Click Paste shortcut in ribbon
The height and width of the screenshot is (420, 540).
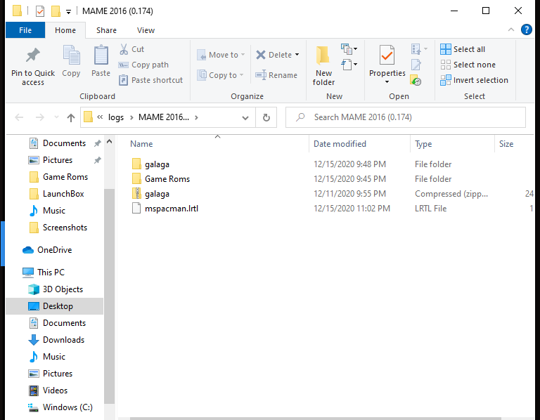(150, 80)
